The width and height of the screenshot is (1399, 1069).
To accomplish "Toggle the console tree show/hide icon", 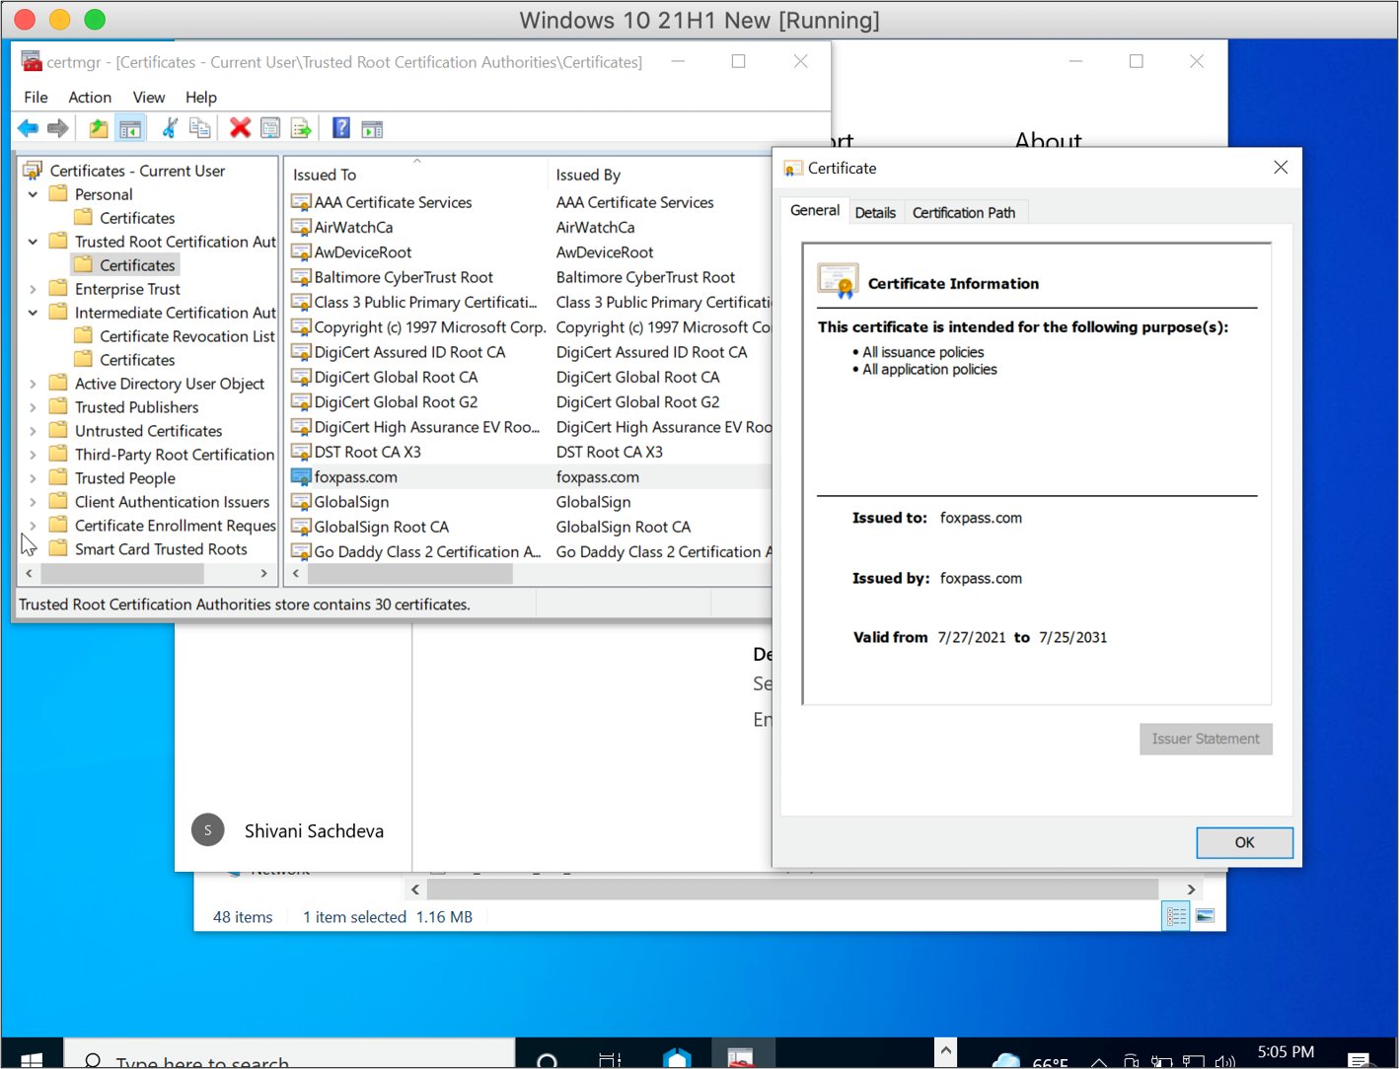I will [129, 128].
